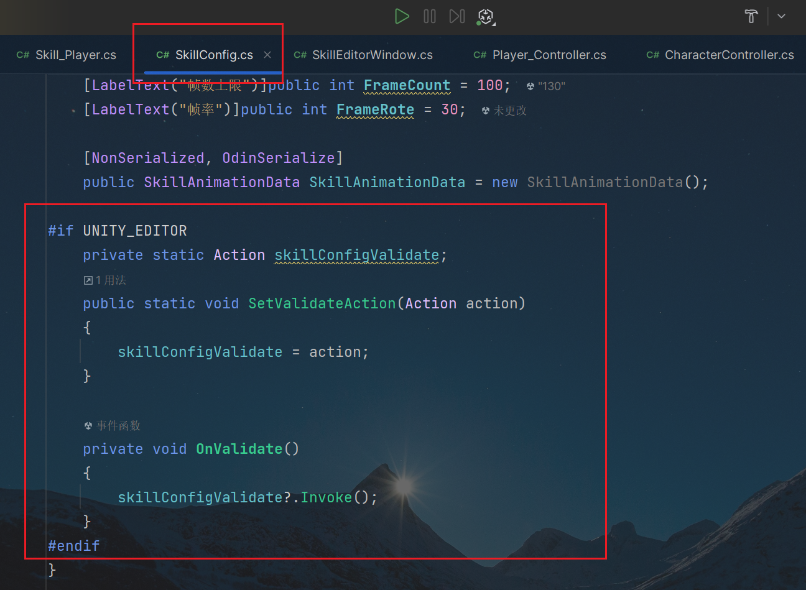Click the FrameCount field name

[x=407, y=85]
